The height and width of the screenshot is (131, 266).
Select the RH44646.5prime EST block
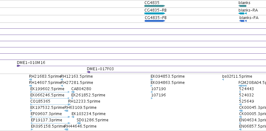click(x=66, y=129)
